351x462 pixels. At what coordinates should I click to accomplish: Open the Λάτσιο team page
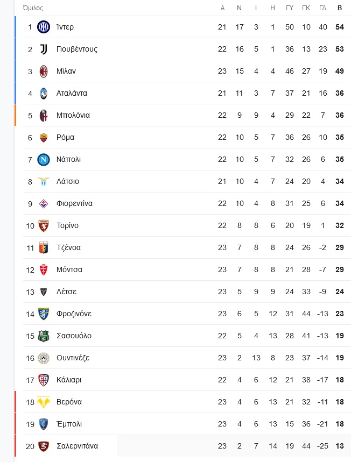68,181
